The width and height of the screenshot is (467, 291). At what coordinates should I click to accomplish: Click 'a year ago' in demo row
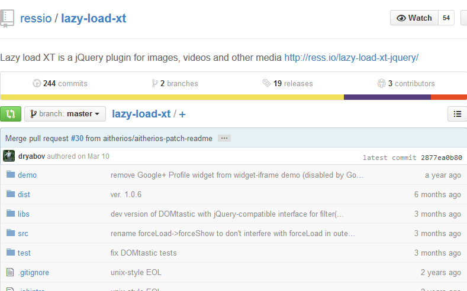point(443,175)
